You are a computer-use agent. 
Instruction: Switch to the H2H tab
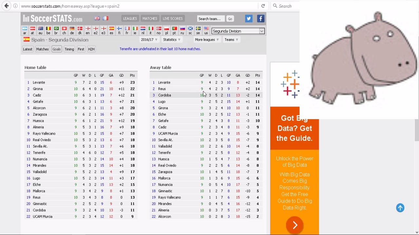pyautogui.click(x=91, y=49)
